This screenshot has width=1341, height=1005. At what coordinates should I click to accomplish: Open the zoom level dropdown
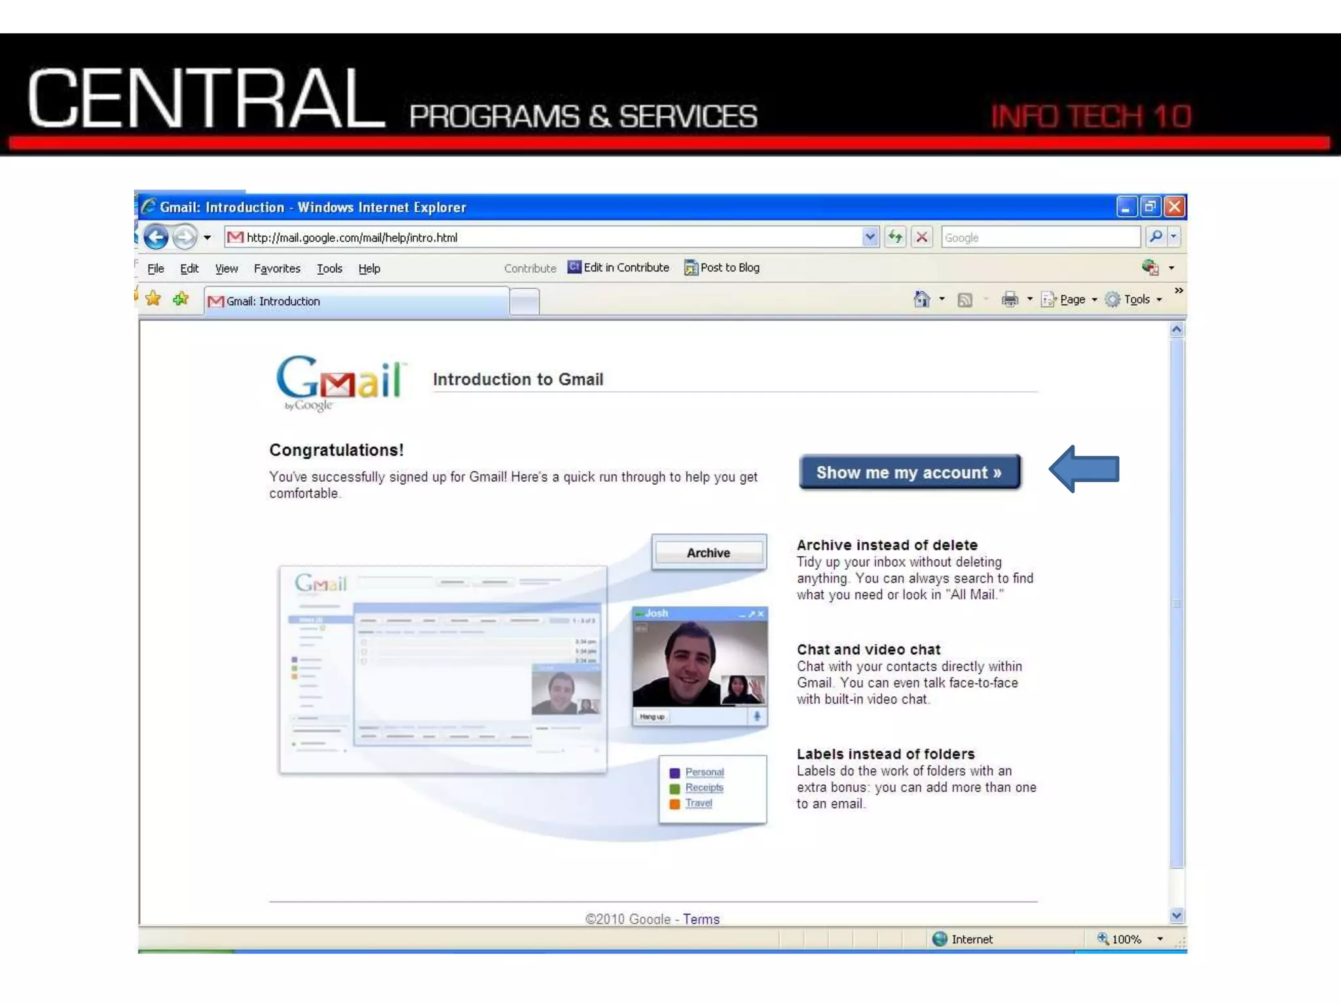coord(1160,939)
